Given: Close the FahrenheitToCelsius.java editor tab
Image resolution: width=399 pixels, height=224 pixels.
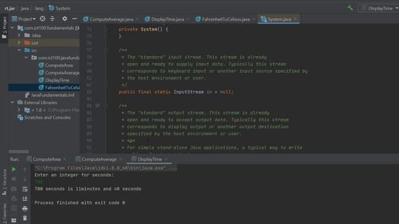Looking at the screenshot, I should (254, 19).
